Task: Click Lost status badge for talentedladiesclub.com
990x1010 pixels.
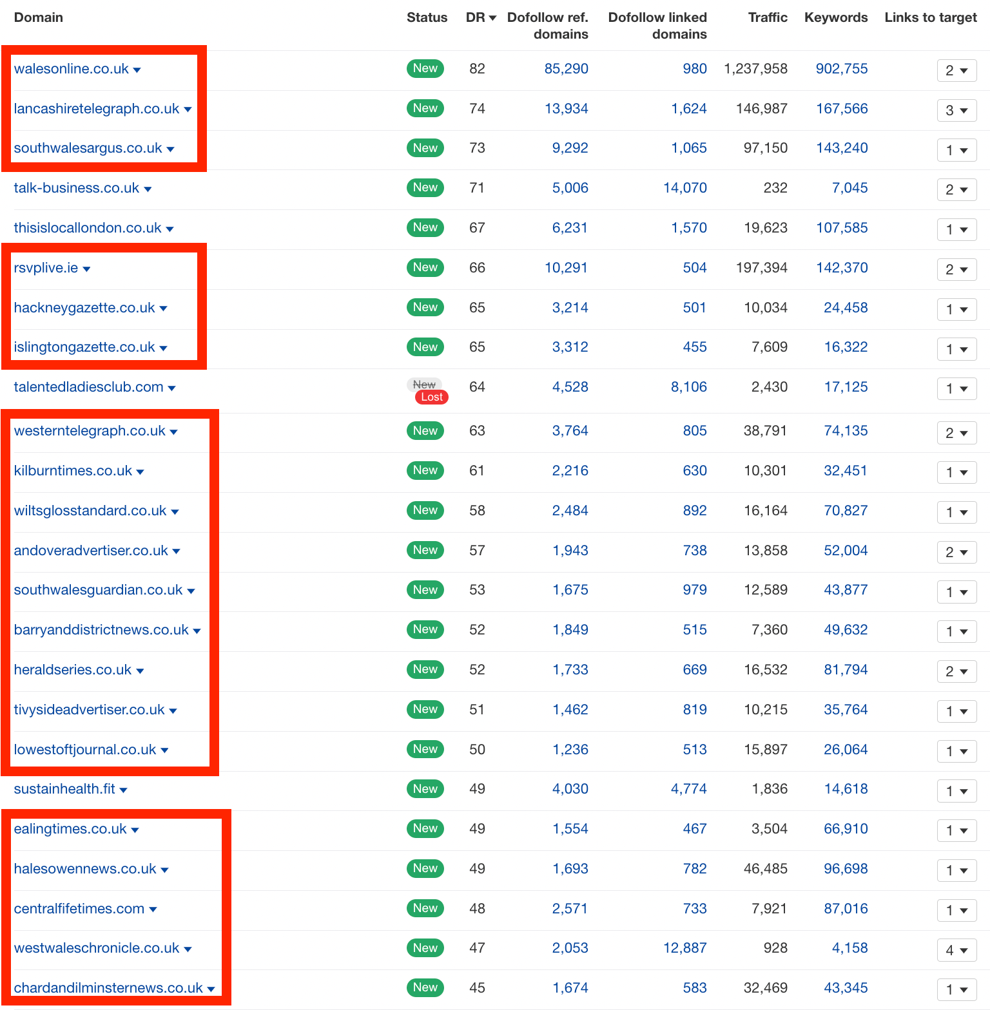Action: point(432,397)
